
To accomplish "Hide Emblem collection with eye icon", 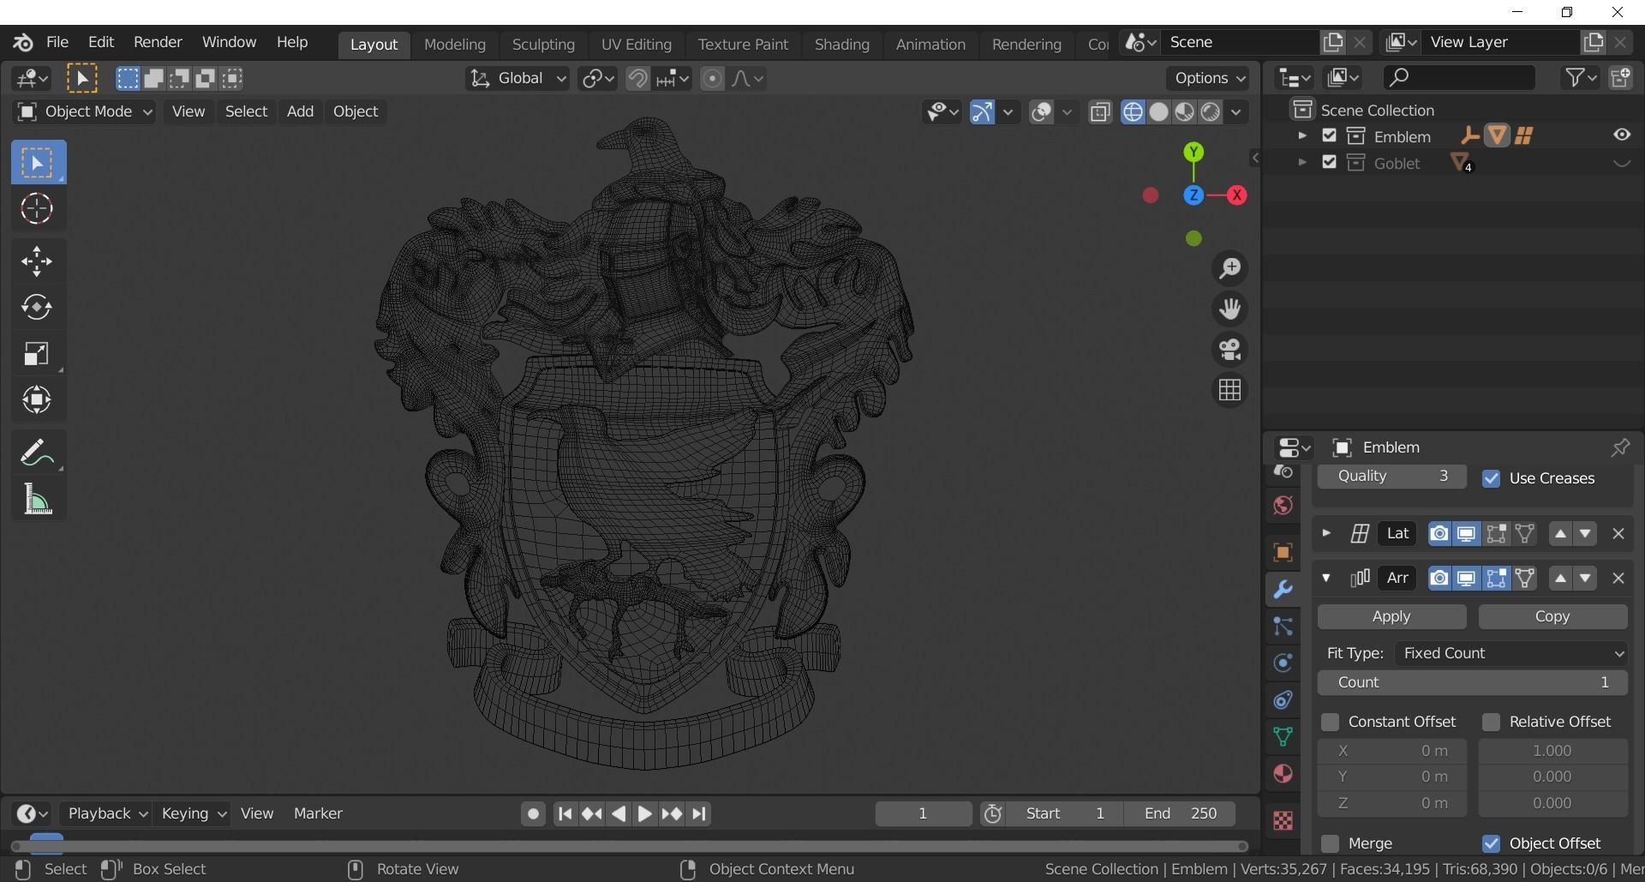I will click(x=1622, y=135).
